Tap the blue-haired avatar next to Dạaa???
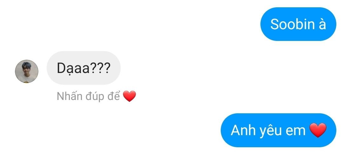343x152 pixels. 27,71
